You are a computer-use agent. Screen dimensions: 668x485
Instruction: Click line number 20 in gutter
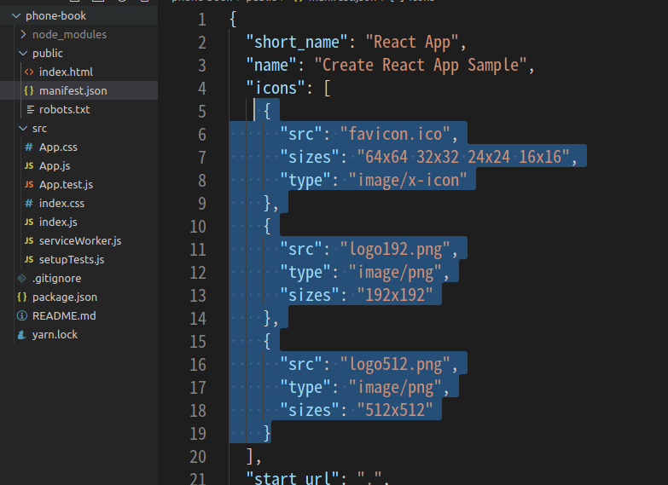pos(198,457)
